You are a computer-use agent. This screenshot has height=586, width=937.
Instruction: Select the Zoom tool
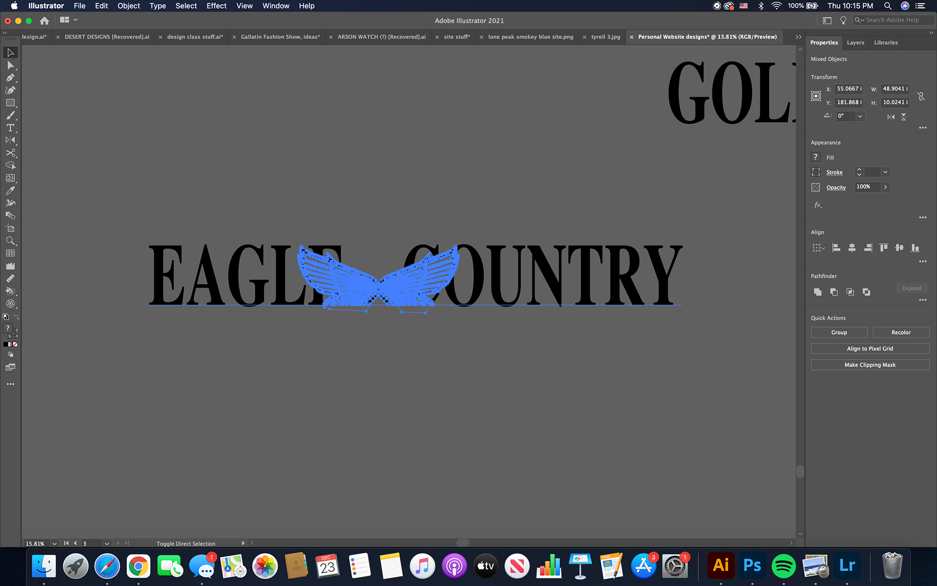pyautogui.click(x=10, y=241)
